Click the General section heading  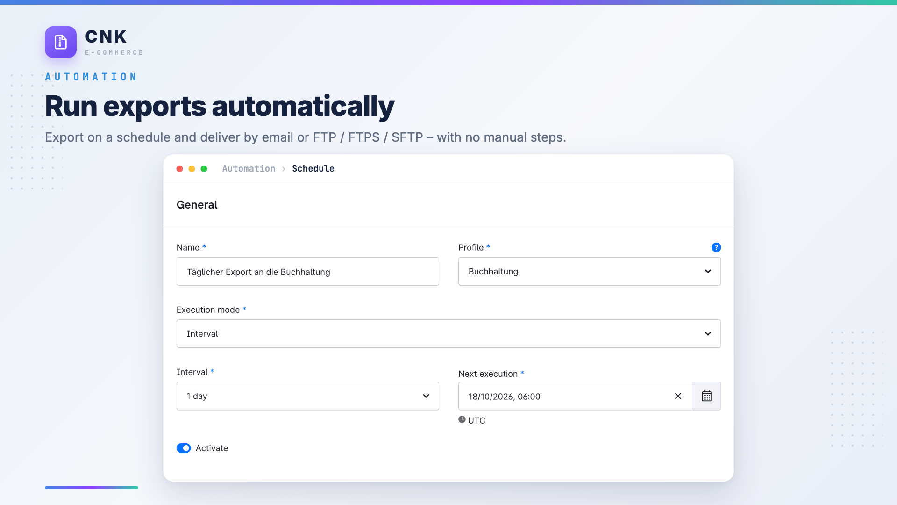[197, 205]
